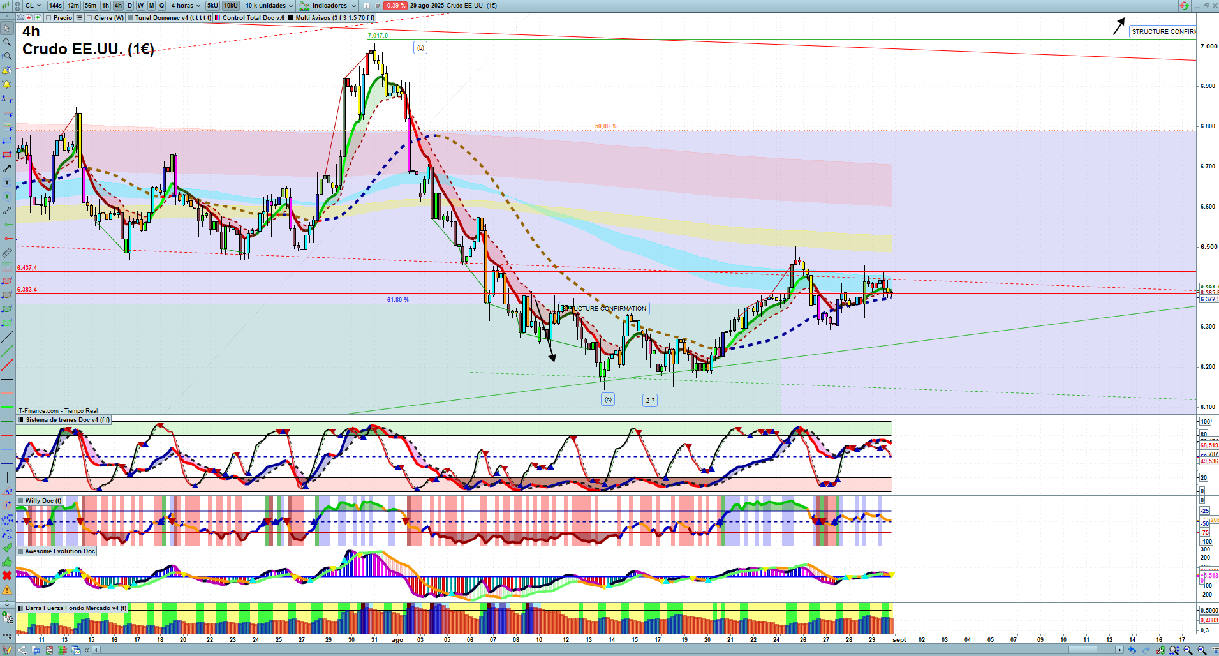Expand more drawing tools chevron

tap(7, 604)
